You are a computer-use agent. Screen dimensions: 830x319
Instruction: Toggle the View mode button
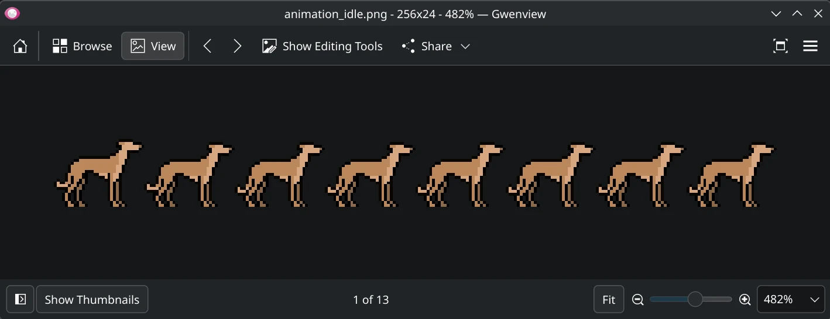[153, 46]
